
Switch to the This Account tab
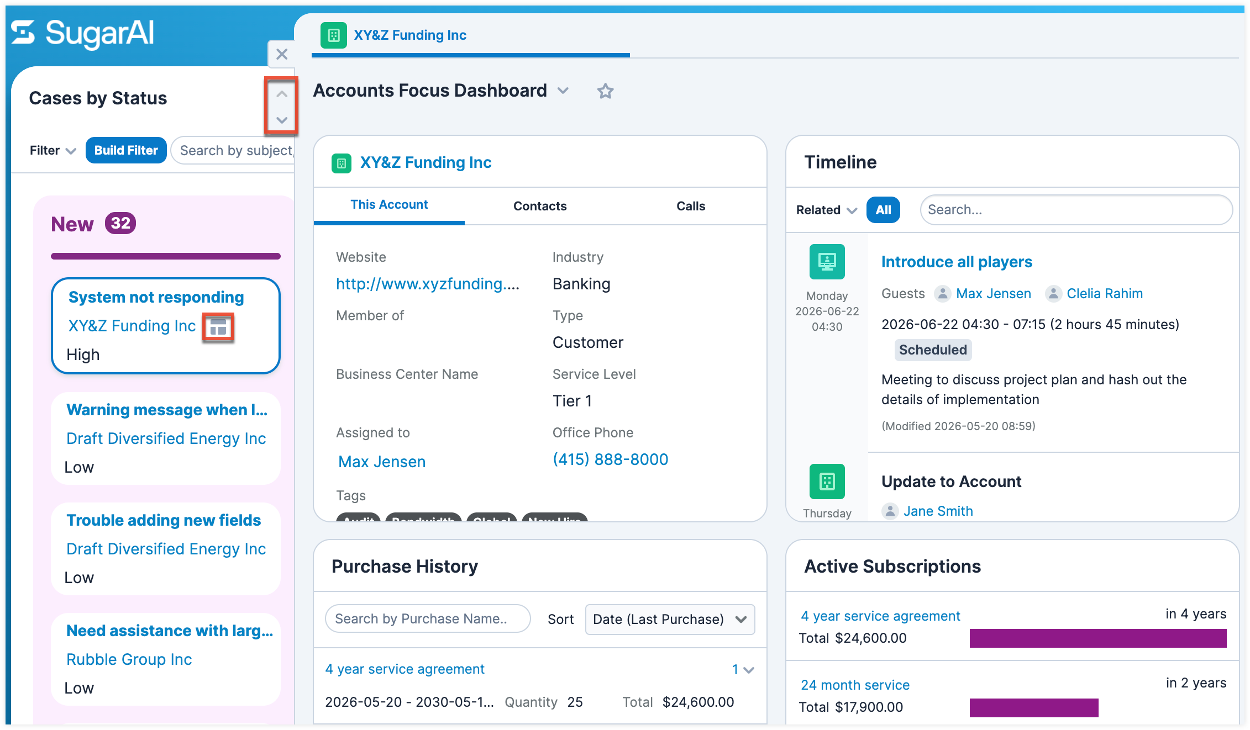click(x=389, y=205)
